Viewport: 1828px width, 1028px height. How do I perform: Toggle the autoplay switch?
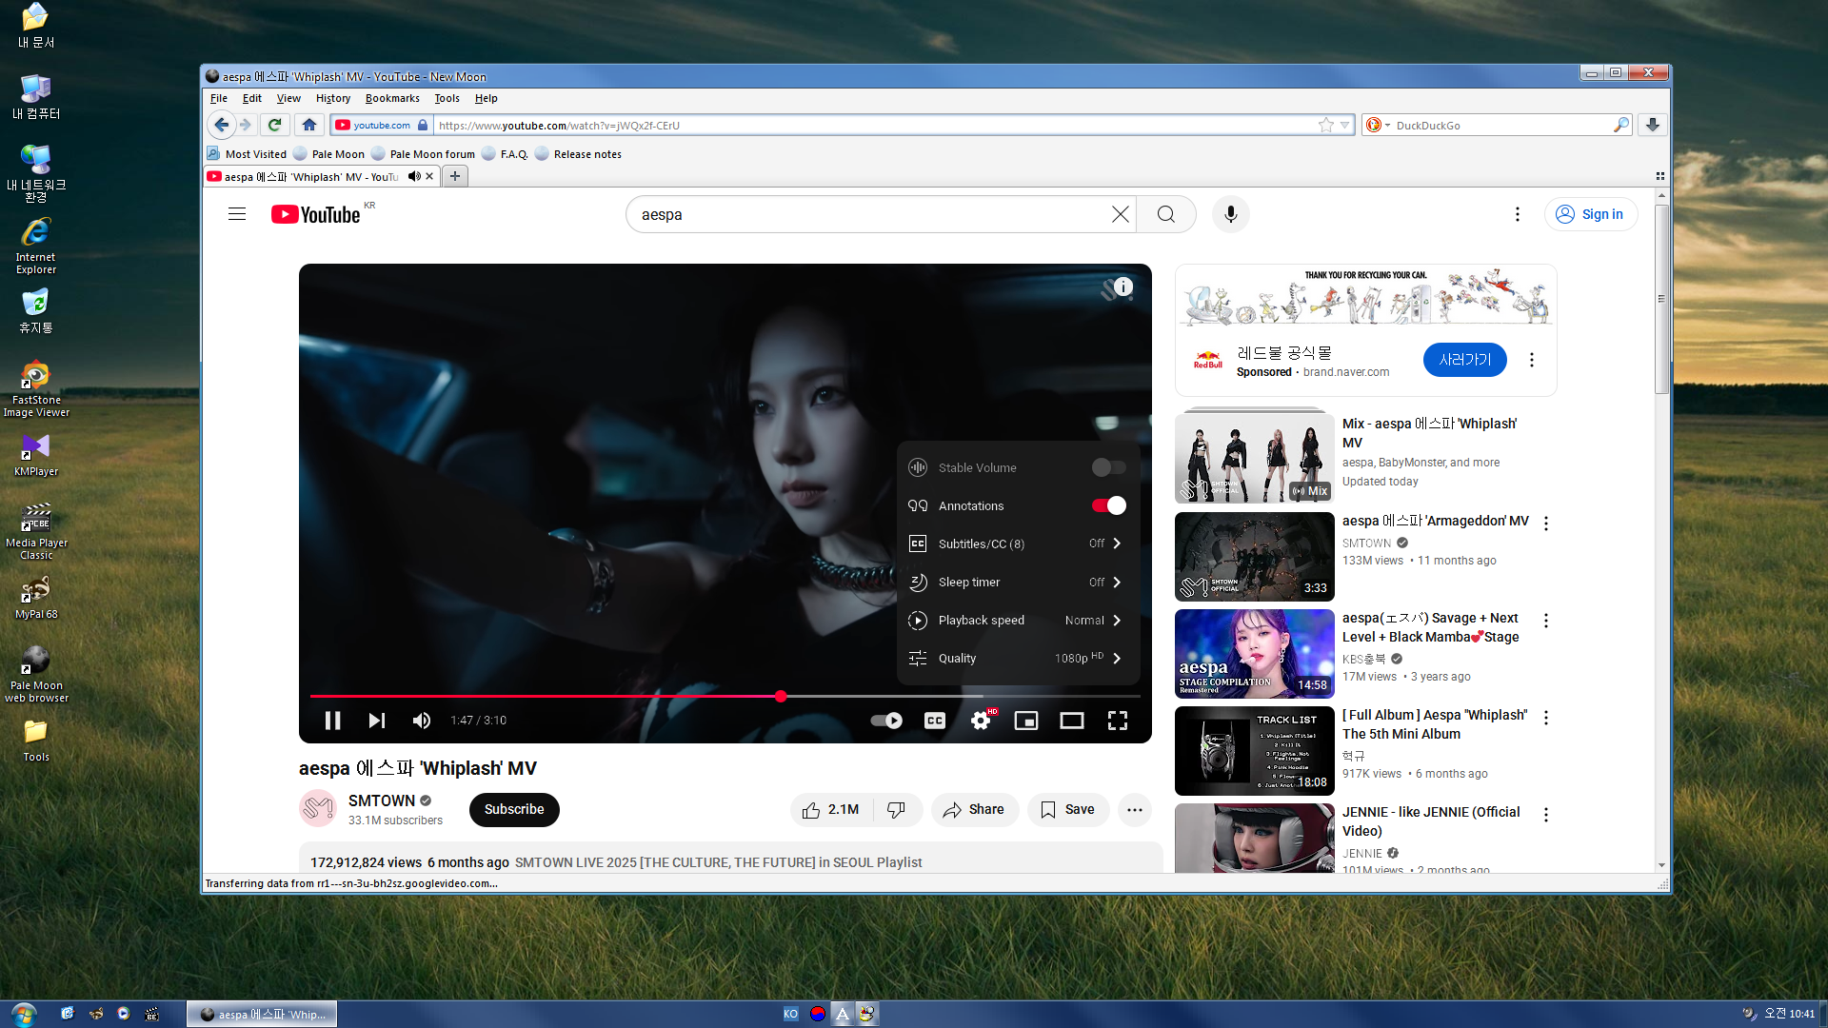coord(886,721)
